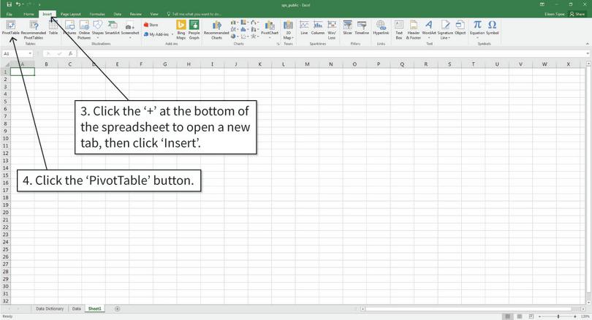Open the Data sheet tab

(x=77, y=309)
